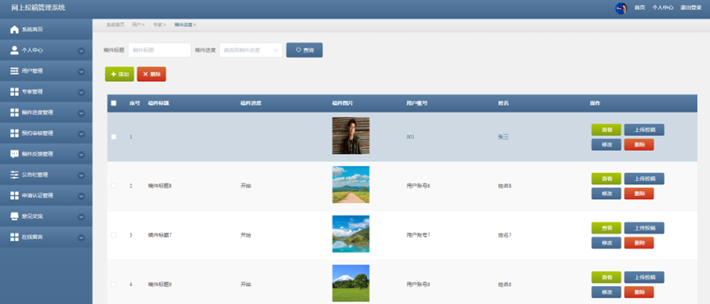Expand the 公告栏管理 chevron arrow
The width and height of the screenshot is (710, 304).
coord(81,175)
